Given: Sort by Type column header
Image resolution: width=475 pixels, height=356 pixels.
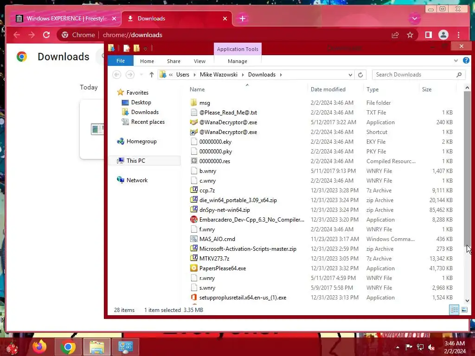Looking at the screenshot, I should [391, 89].
